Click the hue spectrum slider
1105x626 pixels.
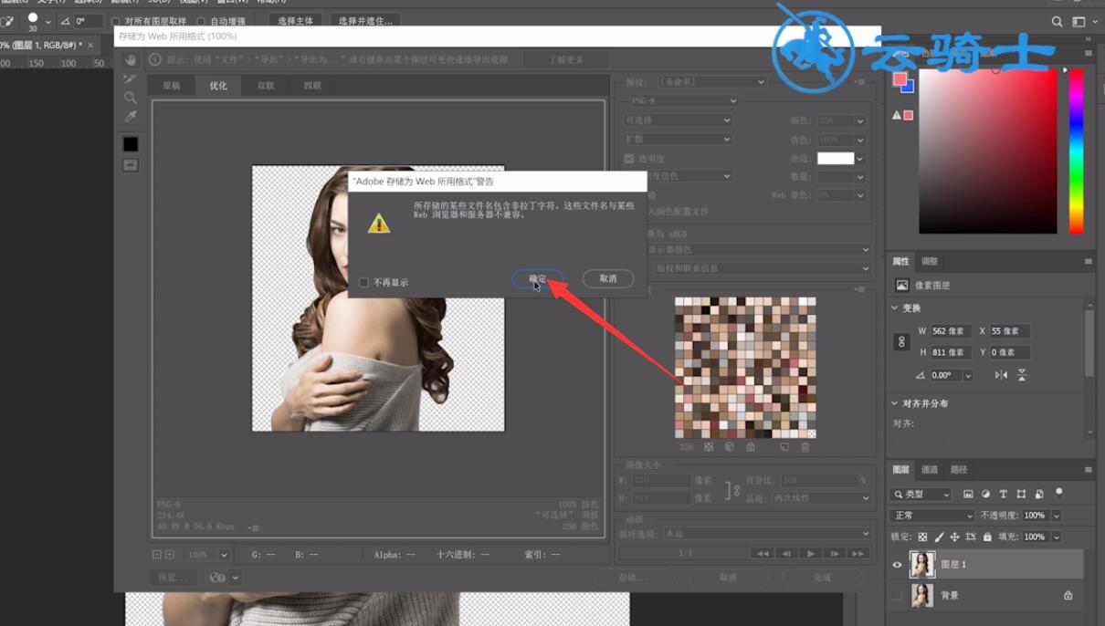pyautogui.click(x=1076, y=151)
